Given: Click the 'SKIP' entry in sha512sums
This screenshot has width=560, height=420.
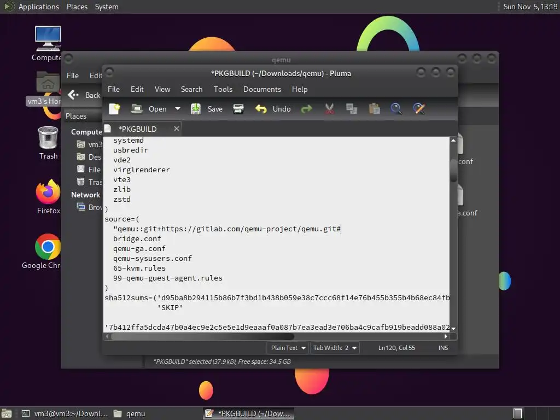Looking at the screenshot, I should pyautogui.click(x=170, y=307).
